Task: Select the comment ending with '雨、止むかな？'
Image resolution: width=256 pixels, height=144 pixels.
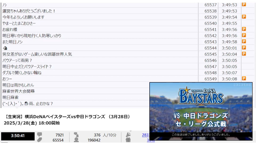Action: [28, 104]
